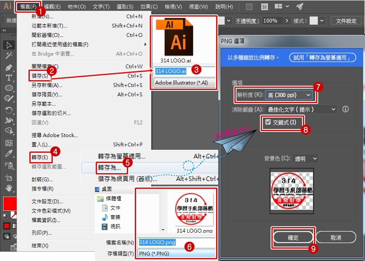The height and width of the screenshot is (261, 365).
Task: Open the Adobe Illustrator (*.AI) format dropdown
Action: (x=184, y=83)
